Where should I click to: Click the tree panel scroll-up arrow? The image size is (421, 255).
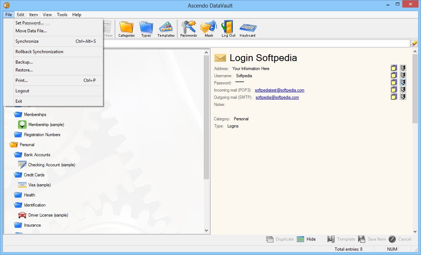[206, 52]
